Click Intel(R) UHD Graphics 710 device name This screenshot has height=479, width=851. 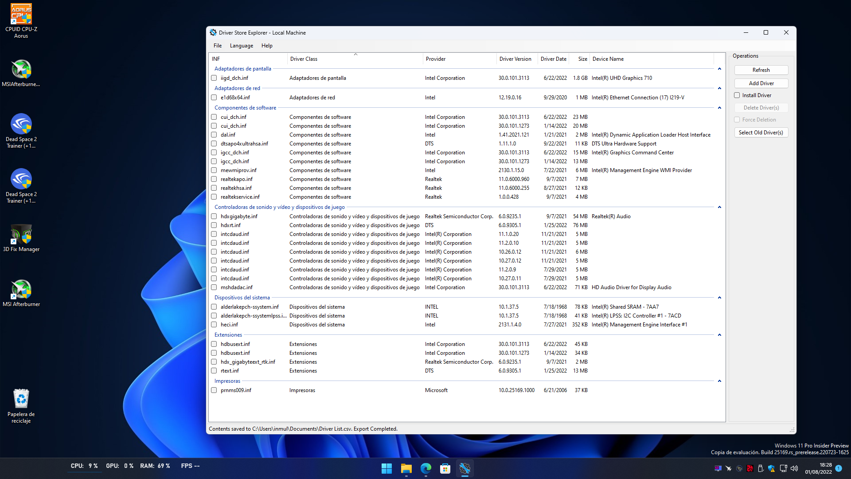coord(622,78)
